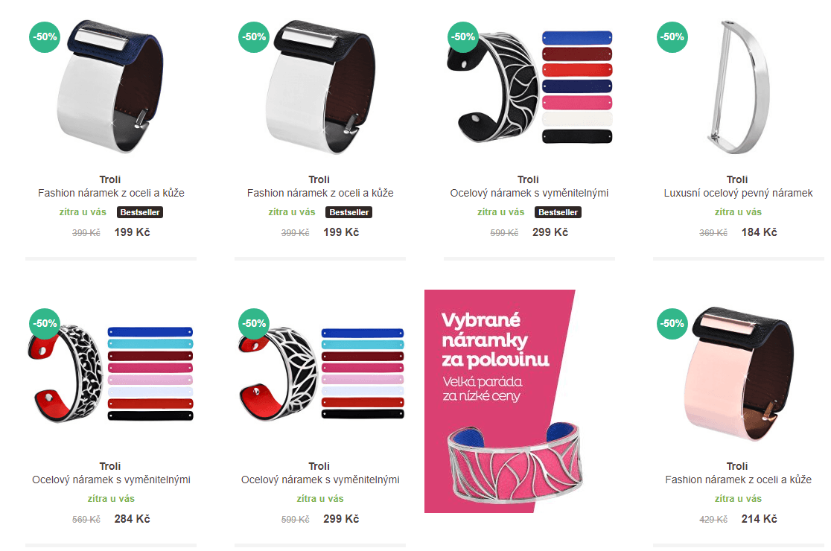Open the thin silver bangle bracelet image
This screenshot has height=551, width=831.
738,87
